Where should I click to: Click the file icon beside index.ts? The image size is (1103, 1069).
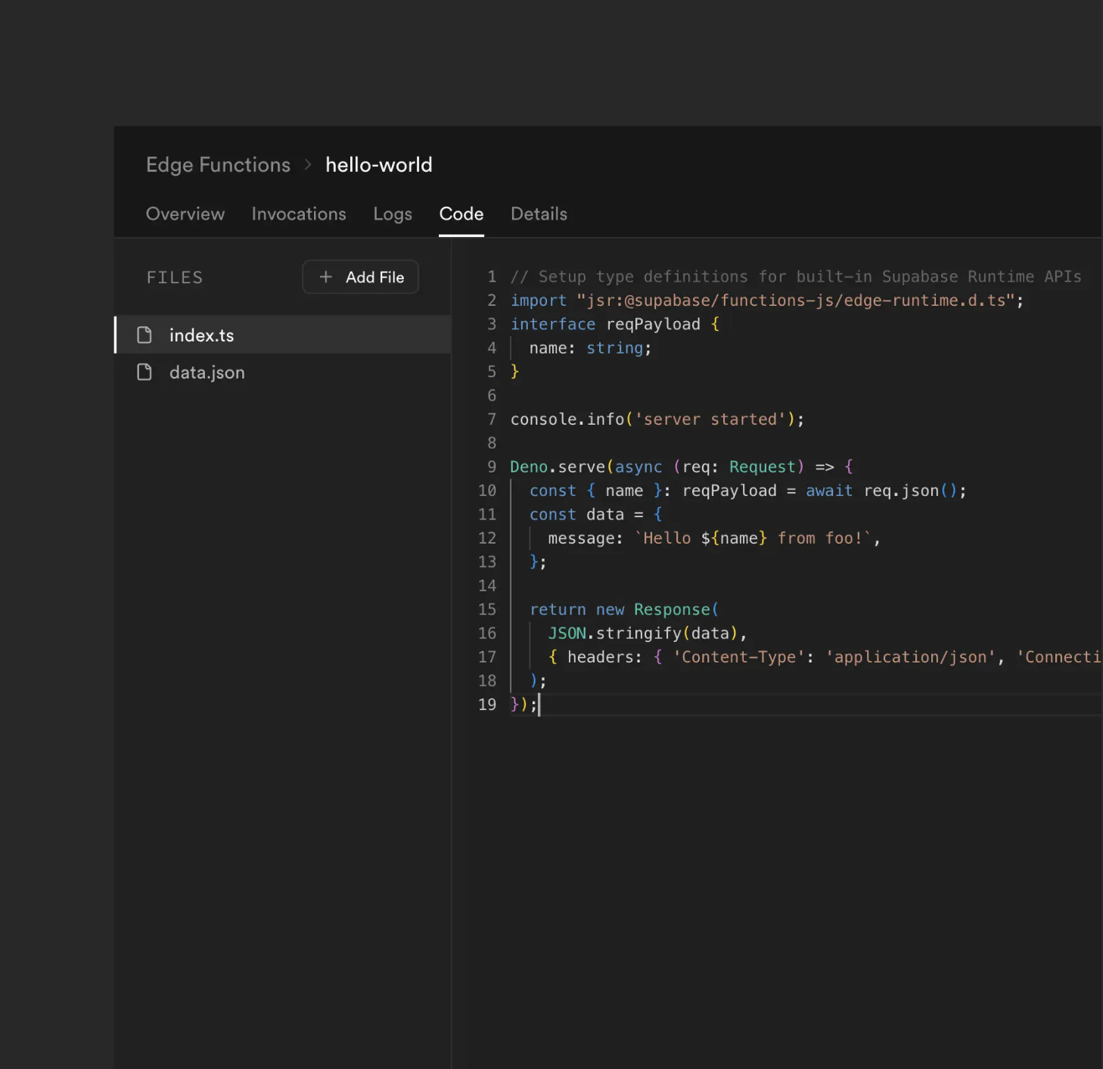(x=144, y=335)
